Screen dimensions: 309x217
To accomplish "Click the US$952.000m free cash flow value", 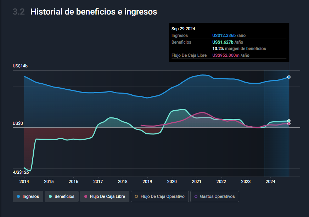I will coord(226,55).
